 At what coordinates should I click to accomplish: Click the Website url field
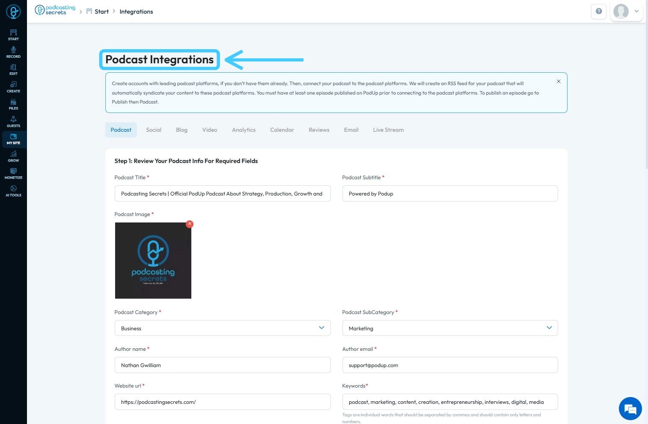click(223, 402)
